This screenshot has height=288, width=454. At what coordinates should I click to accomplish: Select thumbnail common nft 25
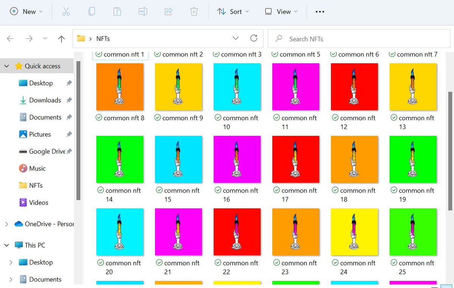click(413, 232)
